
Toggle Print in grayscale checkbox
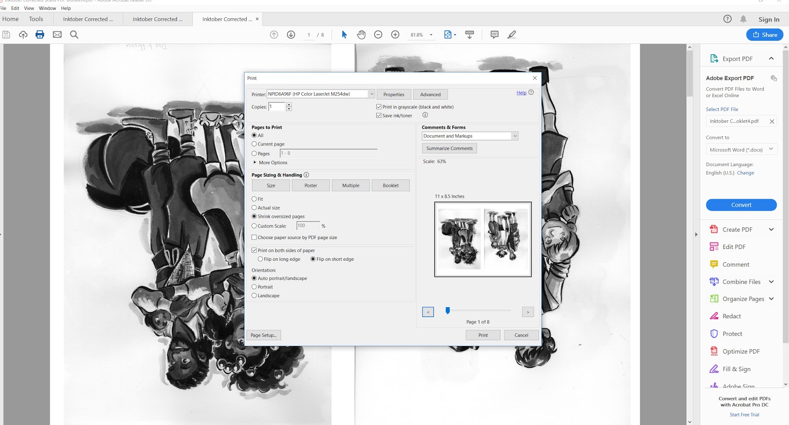coord(379,107)
